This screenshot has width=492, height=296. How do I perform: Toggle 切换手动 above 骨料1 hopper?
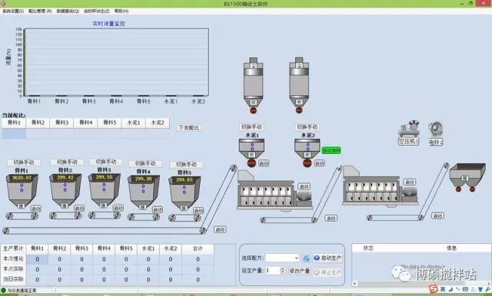tap(24, 163)
